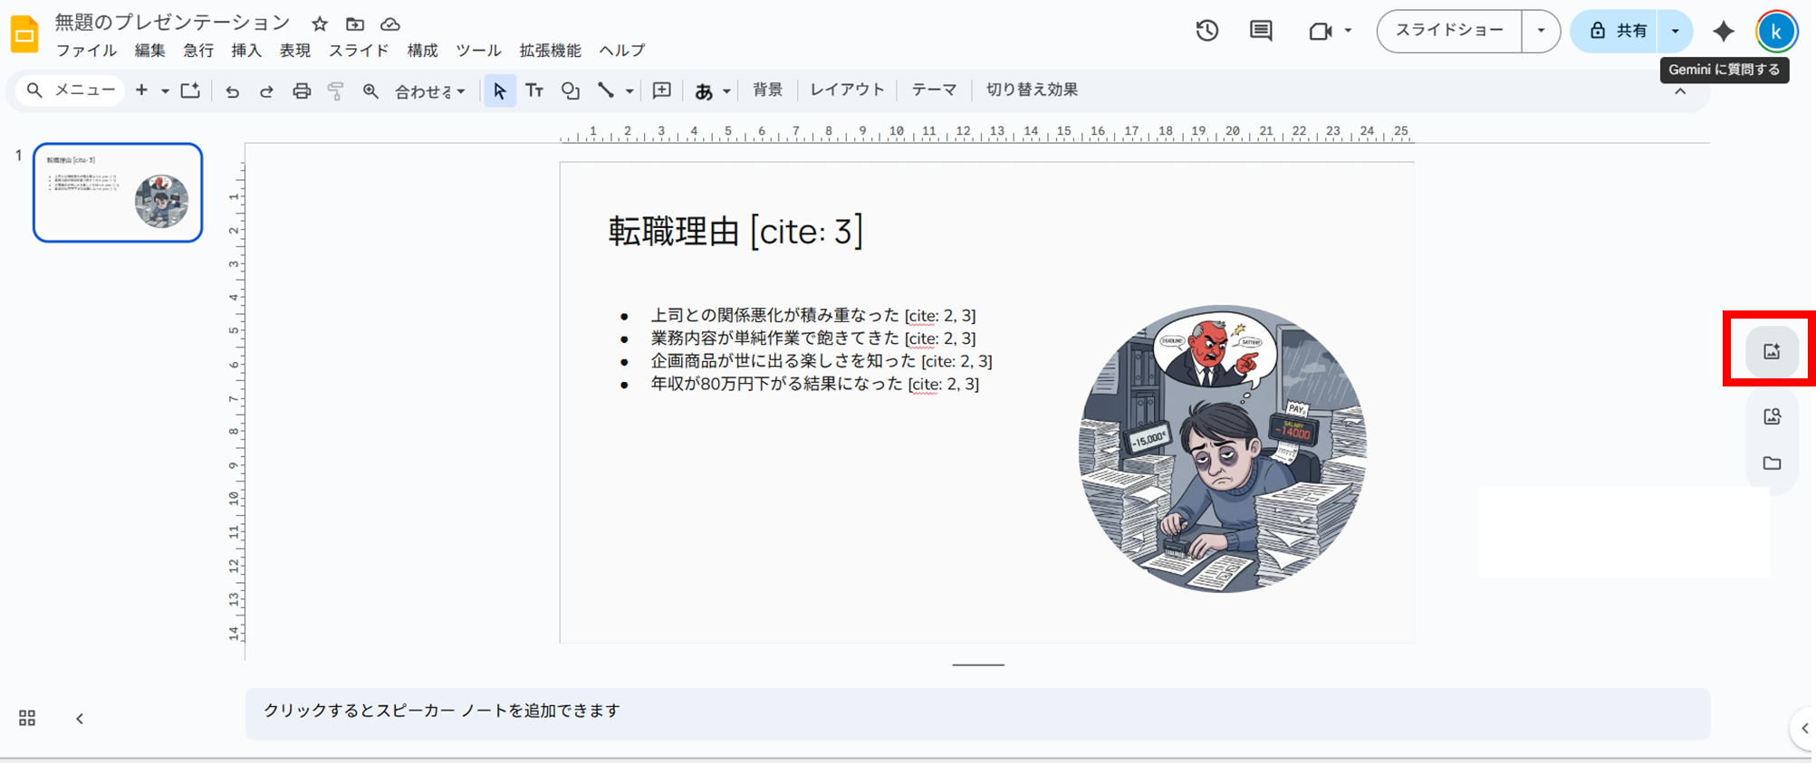1816x763 pixels.
Task: Click the 切り替え効果 button
Action: click(x=1032, y=90)
